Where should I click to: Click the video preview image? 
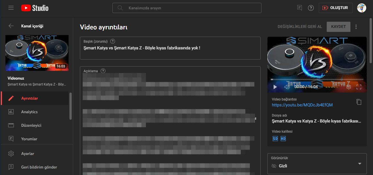point(317,64)
